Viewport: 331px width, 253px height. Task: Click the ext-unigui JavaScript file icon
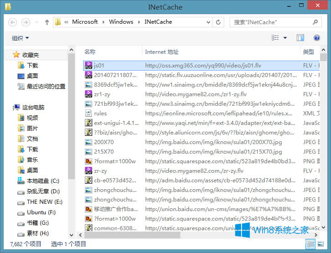(89, 123)
